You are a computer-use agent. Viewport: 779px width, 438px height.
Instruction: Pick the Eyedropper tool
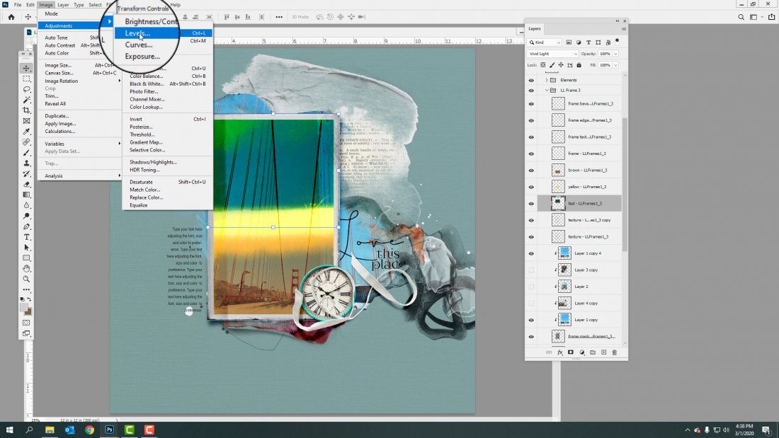pyautogui.click(x=26, y=132)
